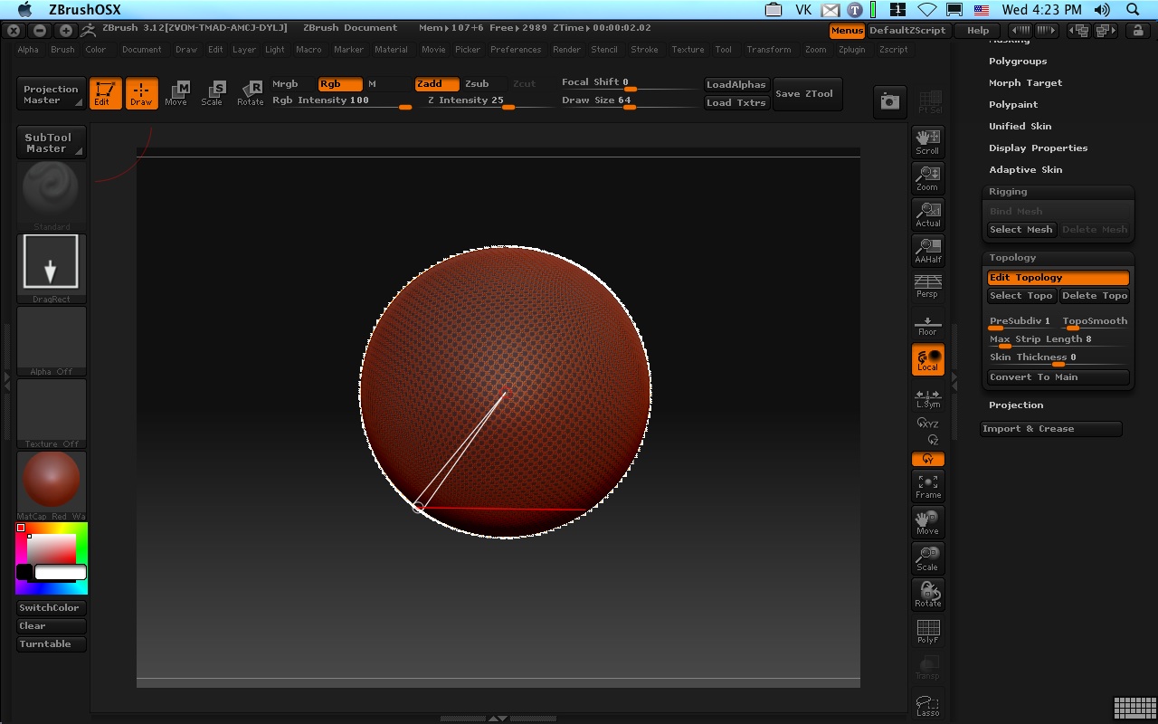Select the Edit mode button
Screen dimensions: 1158x724
click(105, 93)
